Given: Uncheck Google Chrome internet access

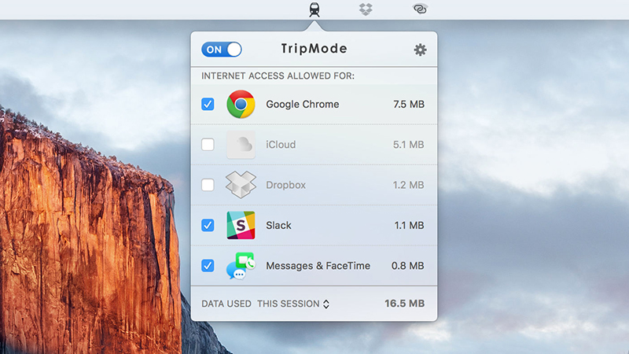Looking at the screenshot, I should point(208,105).
